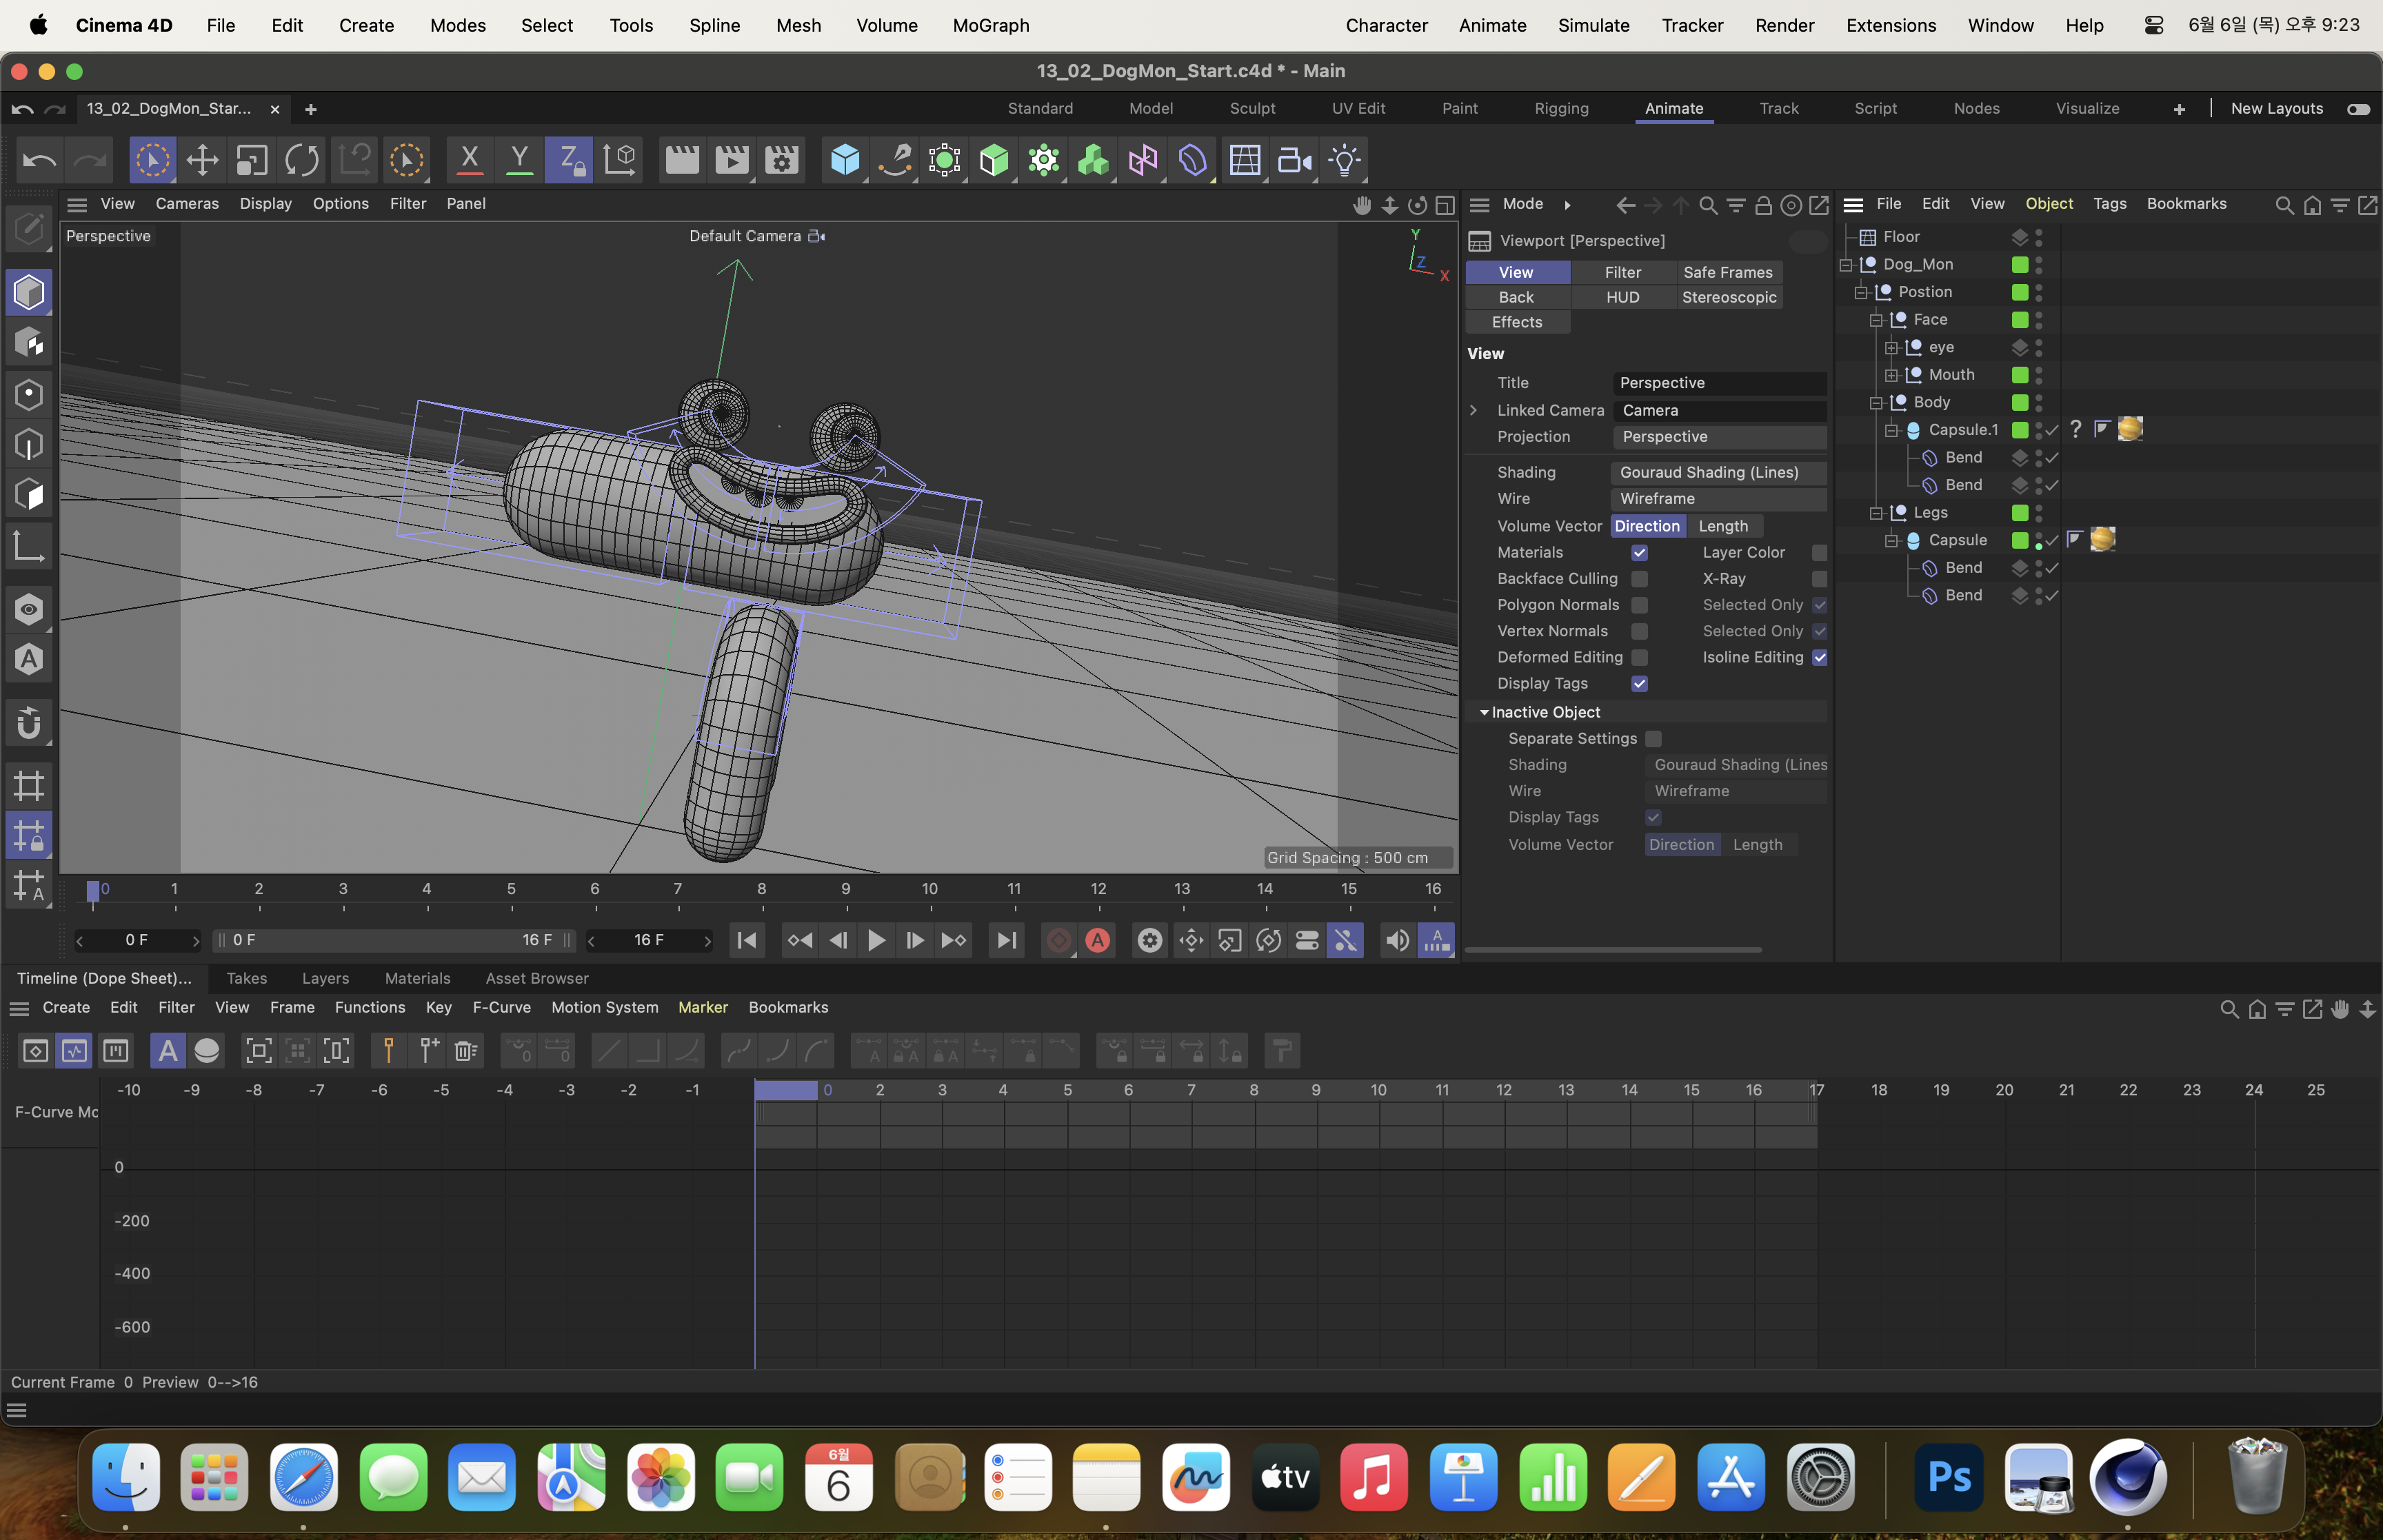Screen dimensions: 2383x1540
Task: Click frame 8 on the viewport timeline ruler
Action: click(x=762, y=890)
